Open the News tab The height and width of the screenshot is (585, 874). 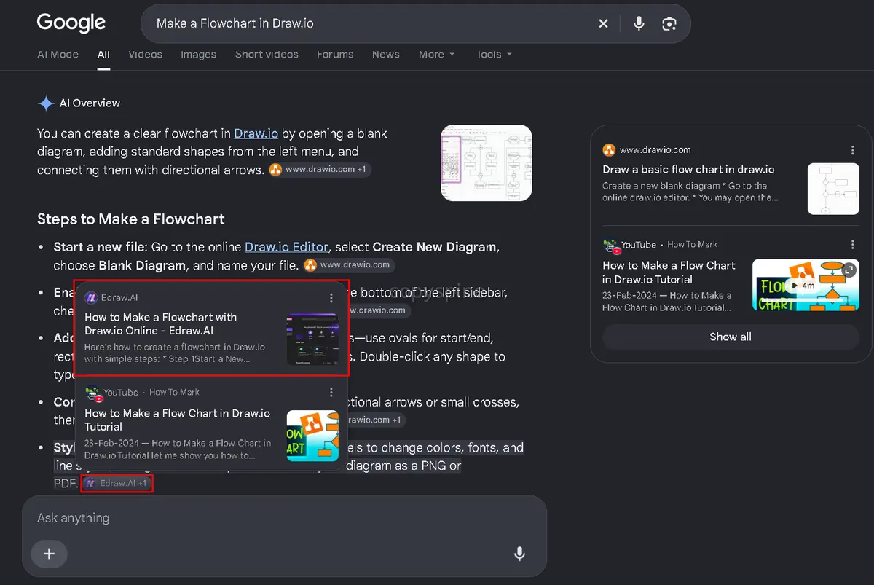click(385, 55)
